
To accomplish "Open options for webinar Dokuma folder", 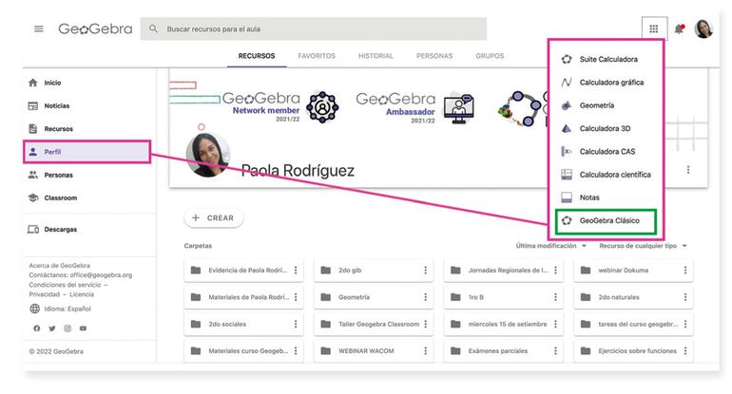I will click(685, 271).
